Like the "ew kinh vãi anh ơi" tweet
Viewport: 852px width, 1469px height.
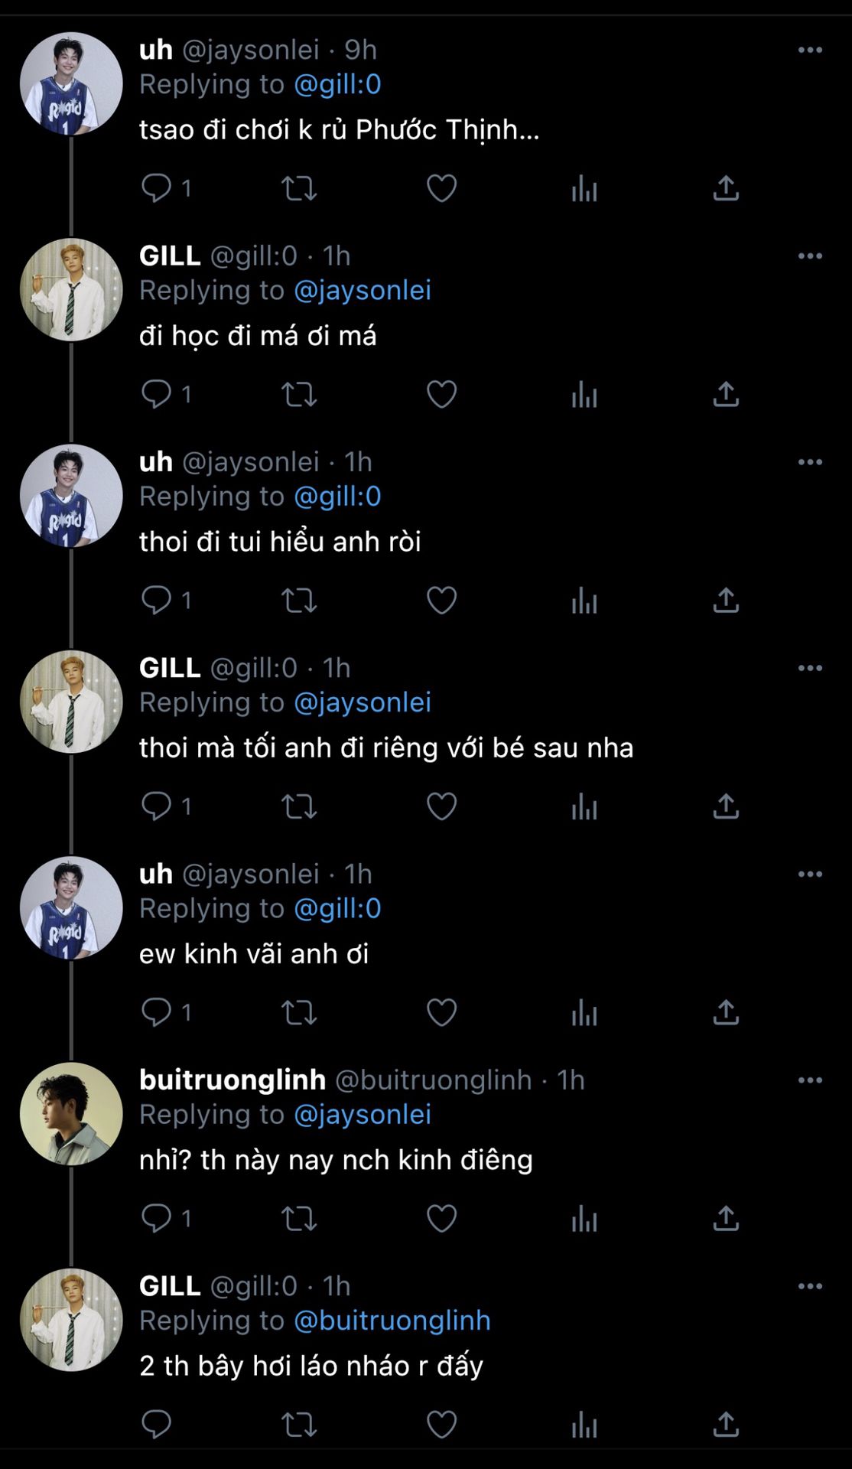pyautogui.click(x=441, y=1012)
